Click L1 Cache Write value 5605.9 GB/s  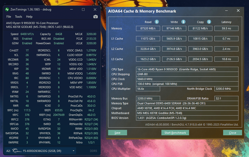[174, 39]
